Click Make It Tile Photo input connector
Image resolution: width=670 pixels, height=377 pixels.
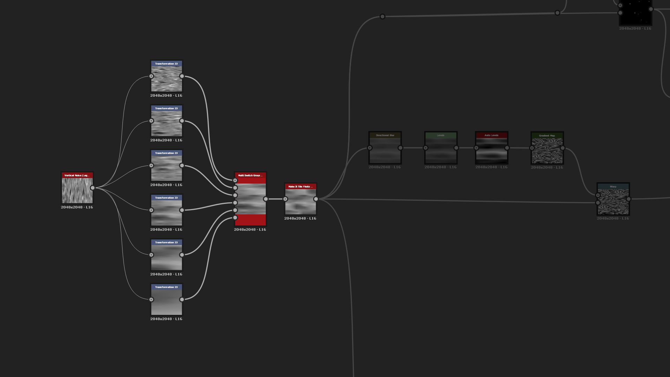pyautogui.click(x=285, y=199)
